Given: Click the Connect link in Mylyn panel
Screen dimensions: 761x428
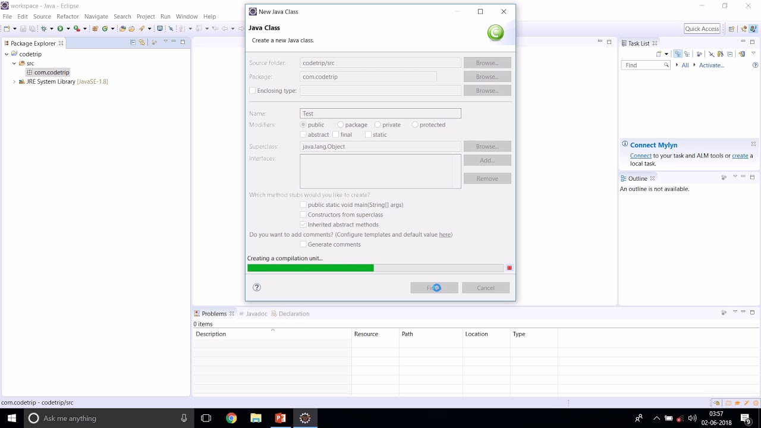Looking at the screenshot, I should click(641, 156).
